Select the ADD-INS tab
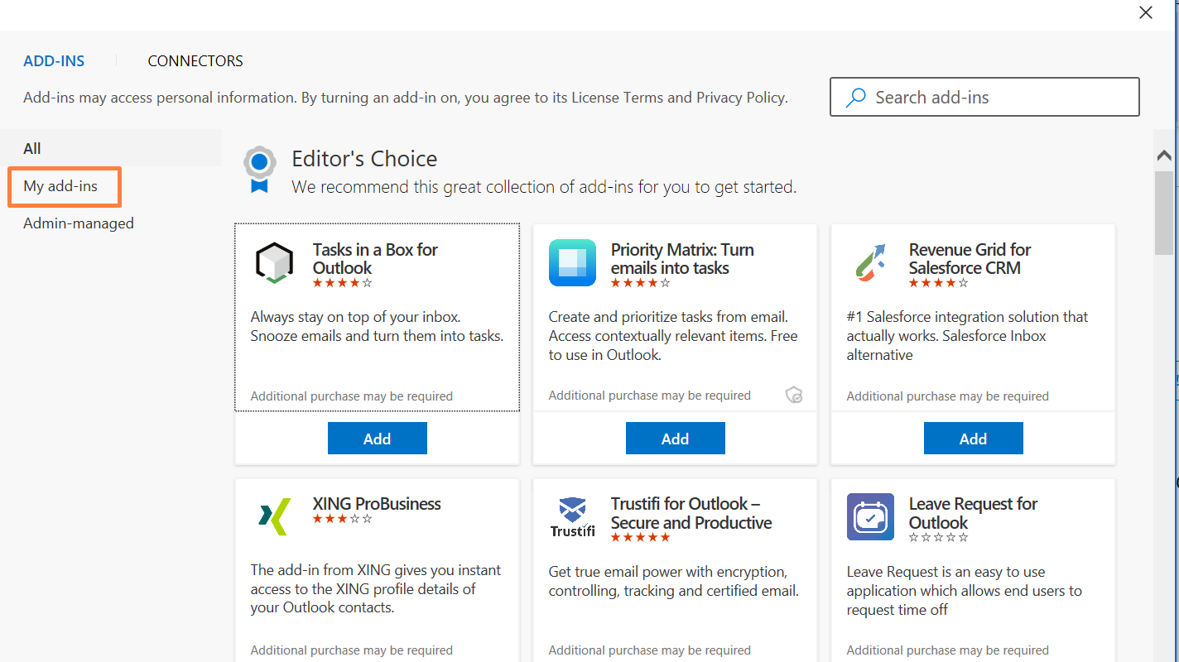This screenshot has height=662, width=1179. [x=54, y=61]
